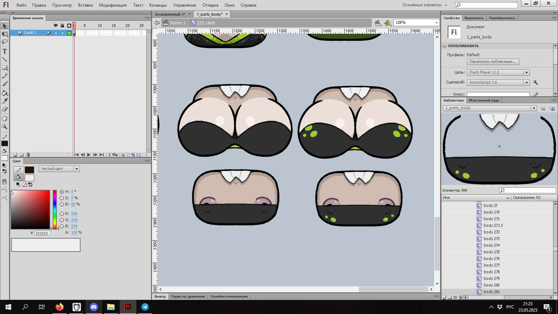558x314 pixels.
Task: Select the Eyedropper tool
Action: pos(5,101)
